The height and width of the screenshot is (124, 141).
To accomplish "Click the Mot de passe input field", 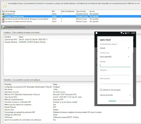I will [115, 82].
